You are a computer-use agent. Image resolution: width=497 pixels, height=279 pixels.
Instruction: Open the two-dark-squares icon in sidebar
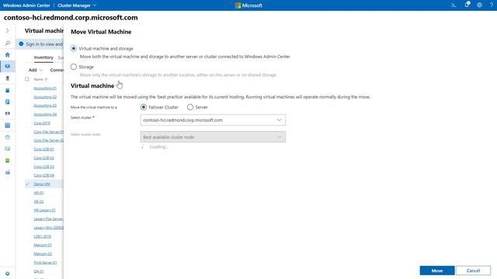(x=8, y=113)
